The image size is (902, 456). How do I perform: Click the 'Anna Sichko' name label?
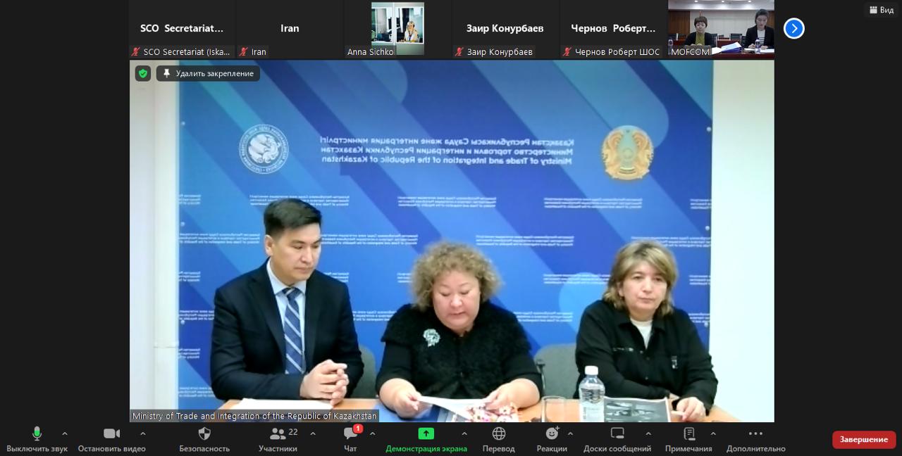click(x=371, y=52)
